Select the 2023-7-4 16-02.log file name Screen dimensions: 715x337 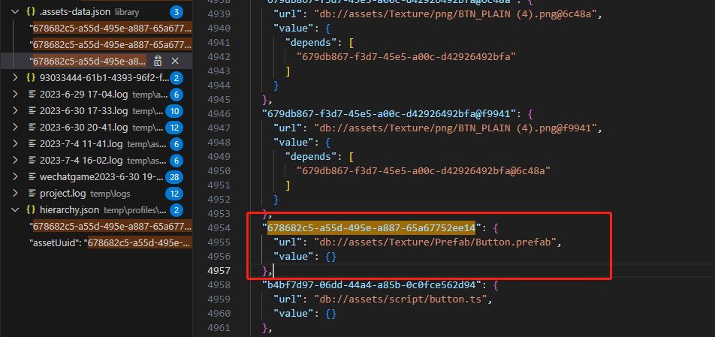(x=81, y=161)
